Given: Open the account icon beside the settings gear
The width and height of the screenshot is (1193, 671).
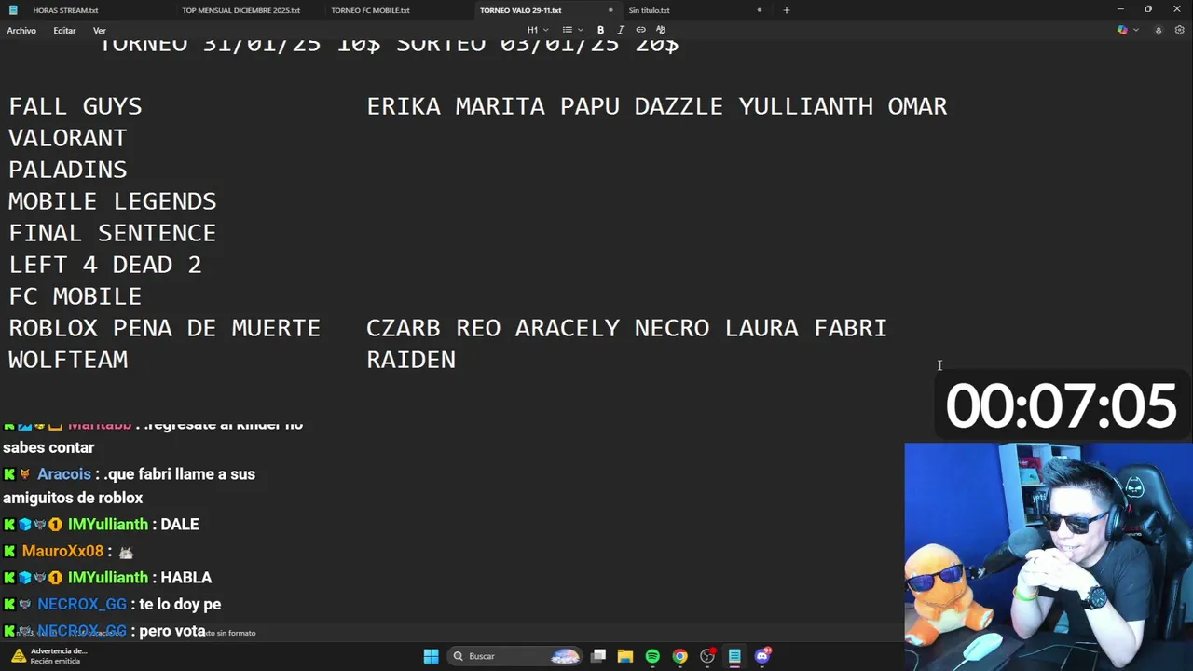Looking at the screenshot, I should tap(1159, 30).
